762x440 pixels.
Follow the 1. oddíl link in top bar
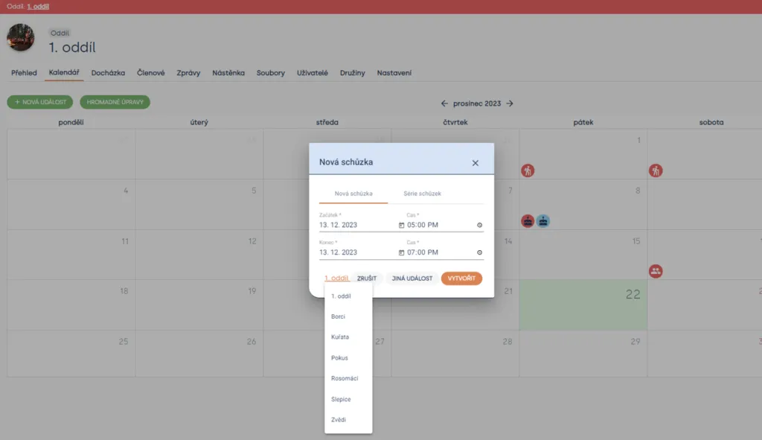point(38,6)
